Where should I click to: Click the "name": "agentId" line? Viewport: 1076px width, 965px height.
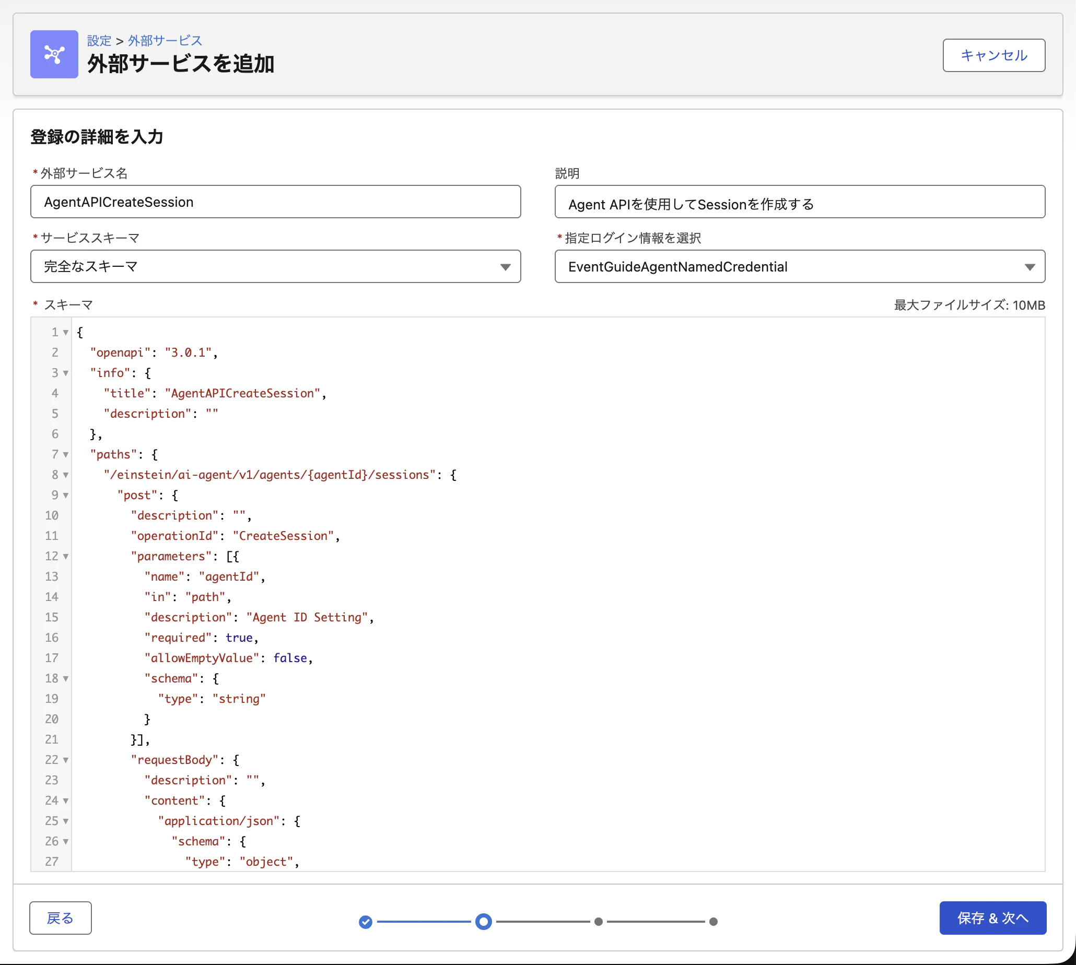point(205,577)
